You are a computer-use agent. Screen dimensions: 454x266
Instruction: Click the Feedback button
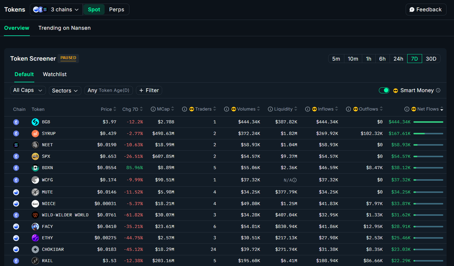point(426,9)
